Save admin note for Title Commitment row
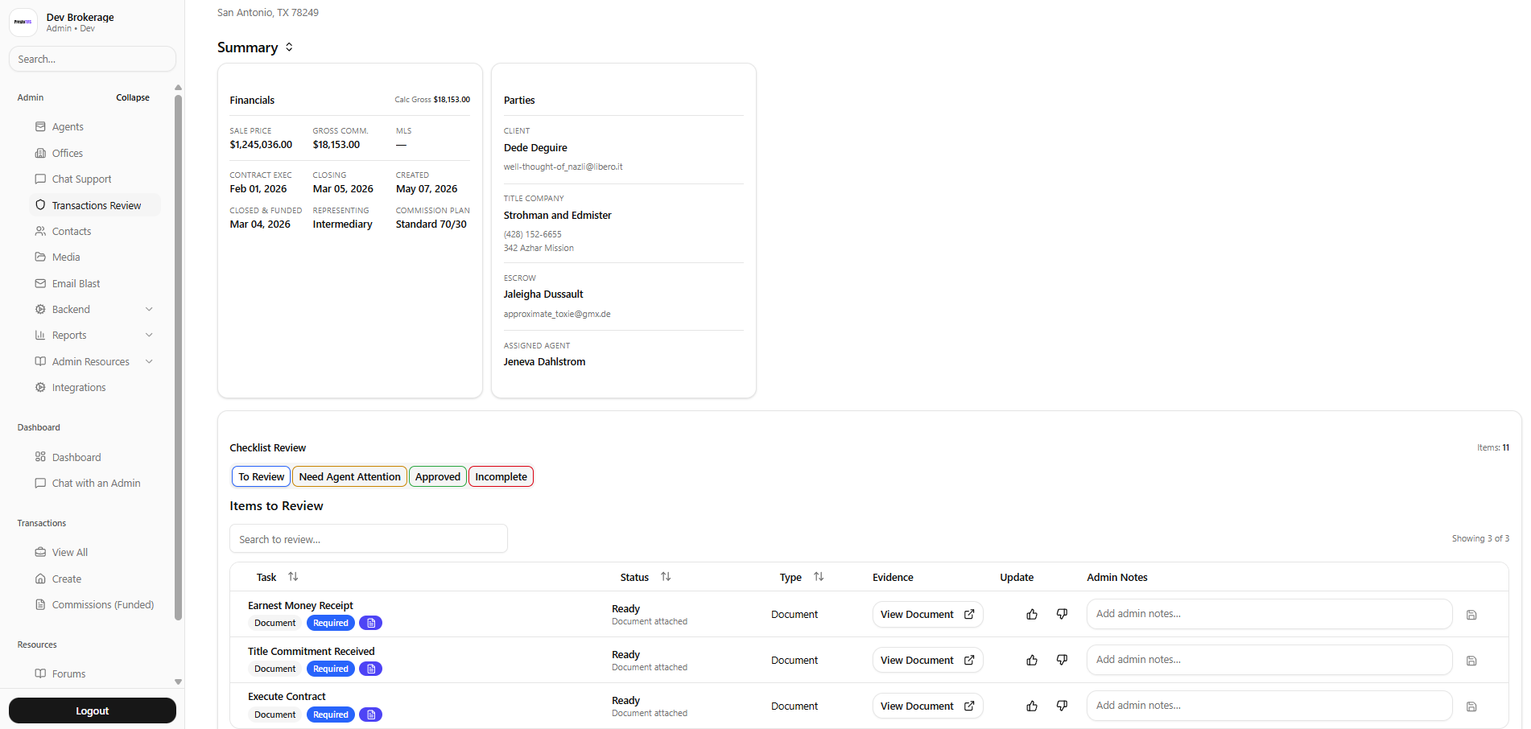 [x=1471, y=661]
